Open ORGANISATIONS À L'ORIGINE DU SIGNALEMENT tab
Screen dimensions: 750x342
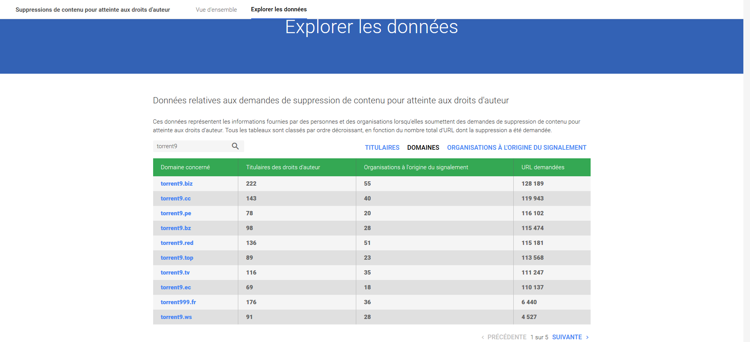(516, 147)
